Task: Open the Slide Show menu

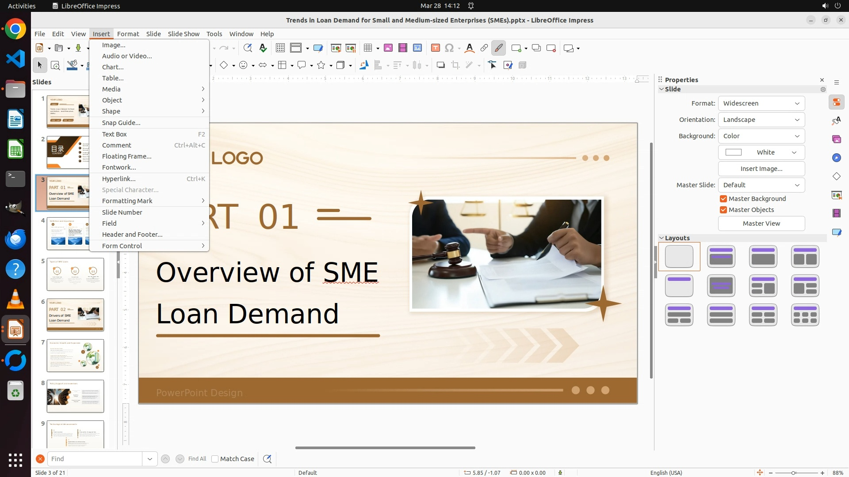Action: (x=184, y=34)
